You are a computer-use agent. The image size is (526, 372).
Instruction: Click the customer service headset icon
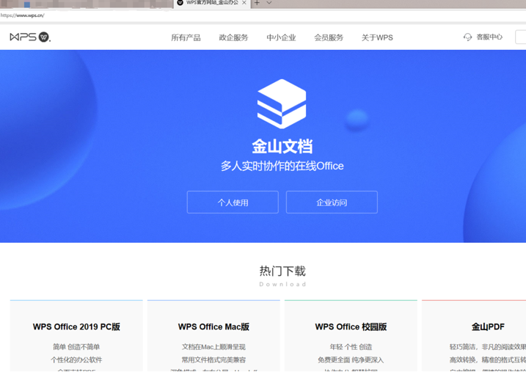pos(467,37)
